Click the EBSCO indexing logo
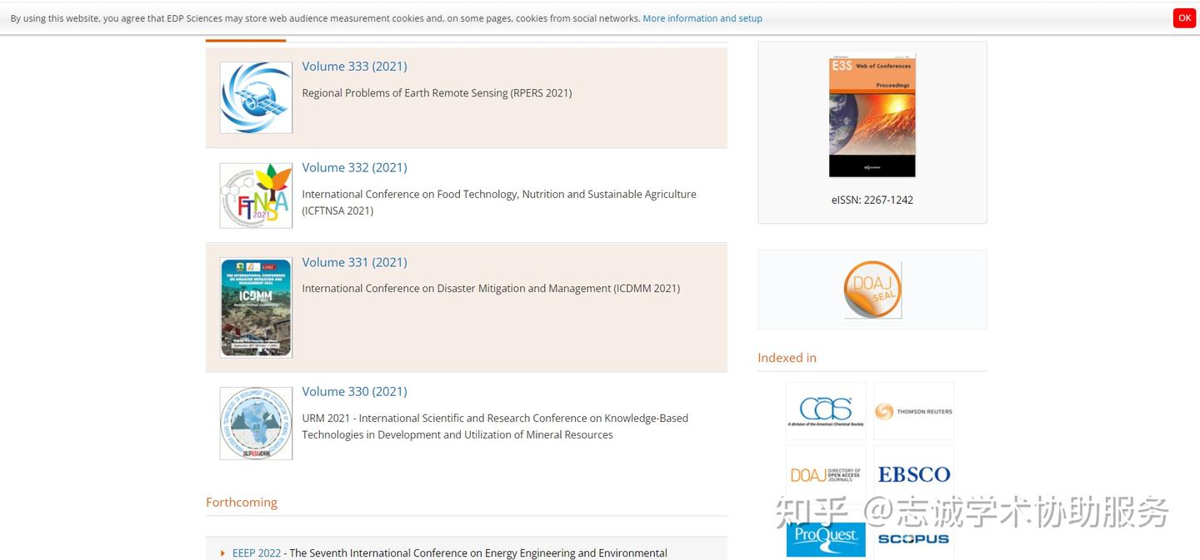 (x=913, y=473)
